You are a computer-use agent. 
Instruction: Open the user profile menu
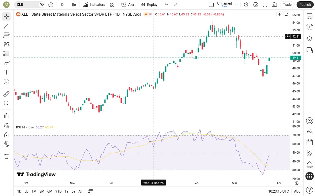[7, 5]
